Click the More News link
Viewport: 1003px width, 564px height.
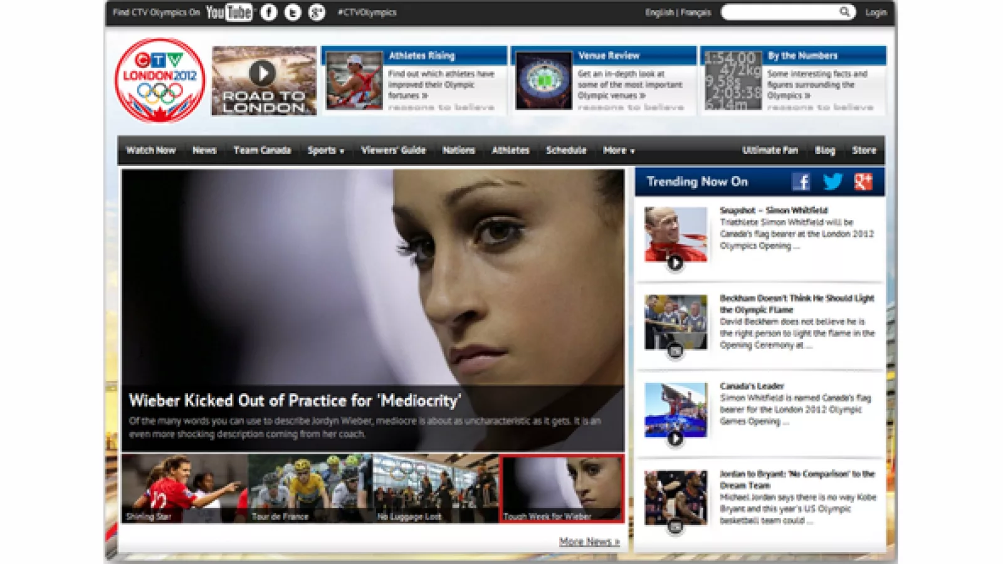589,542
